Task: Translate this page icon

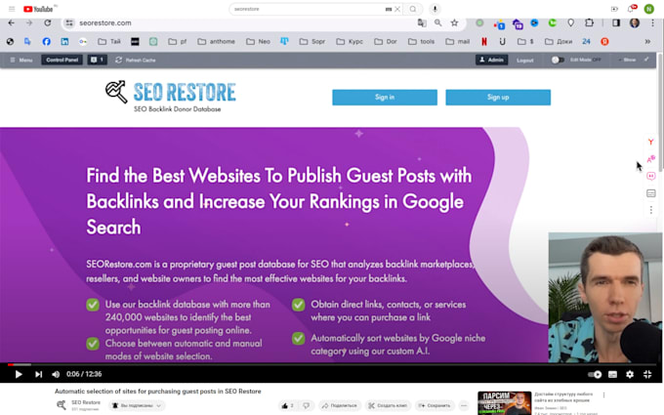Action: 422,22
